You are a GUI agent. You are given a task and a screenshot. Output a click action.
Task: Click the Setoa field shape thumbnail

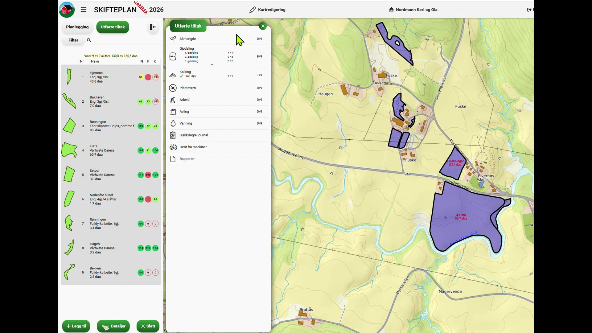pos(69,175)
